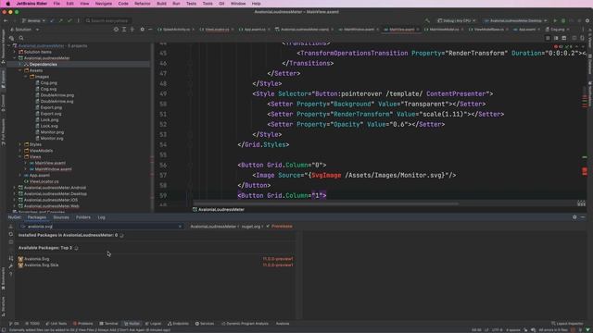Open the Refactor menu
Viewport: 593px width, 333px height.
point(142,4)
